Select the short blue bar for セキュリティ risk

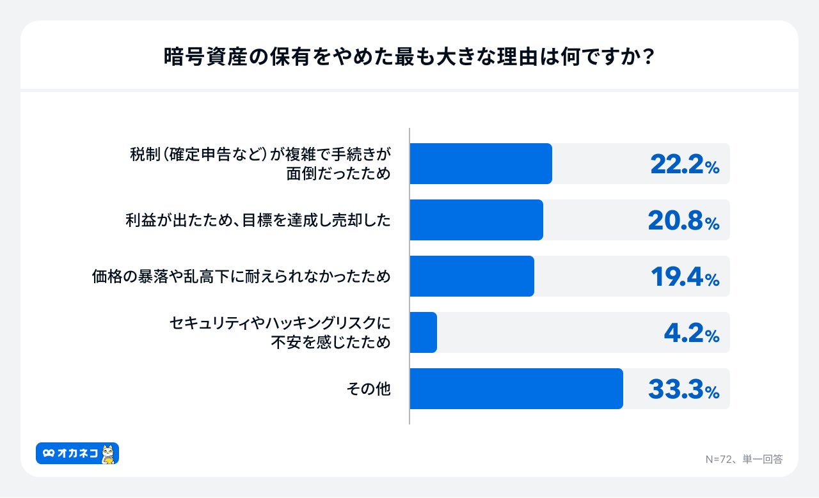coord(423,332)
